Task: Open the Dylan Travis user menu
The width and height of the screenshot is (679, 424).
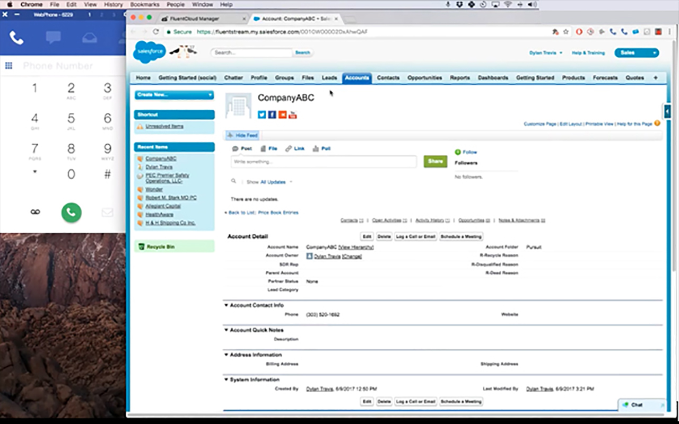Action: pyautogui.click(x=546, y=53)
